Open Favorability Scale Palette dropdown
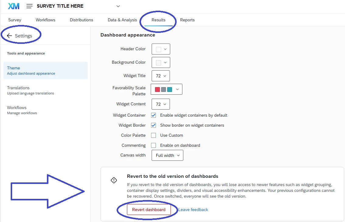This screenshot has height=222, width=345. [x=167, y=89]
